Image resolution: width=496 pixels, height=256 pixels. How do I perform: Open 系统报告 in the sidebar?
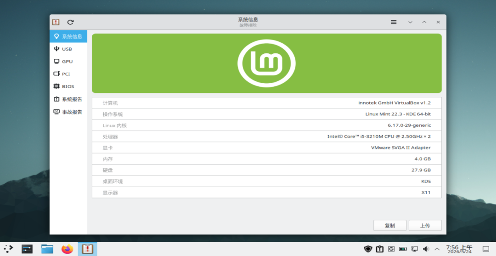pyautogui.click(x=68, y=99)
